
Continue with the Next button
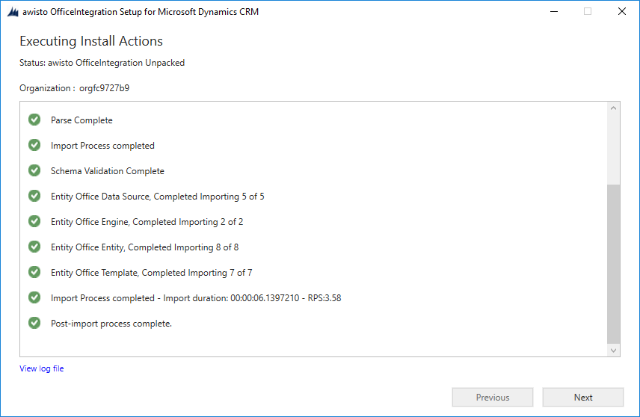[583, 397]
